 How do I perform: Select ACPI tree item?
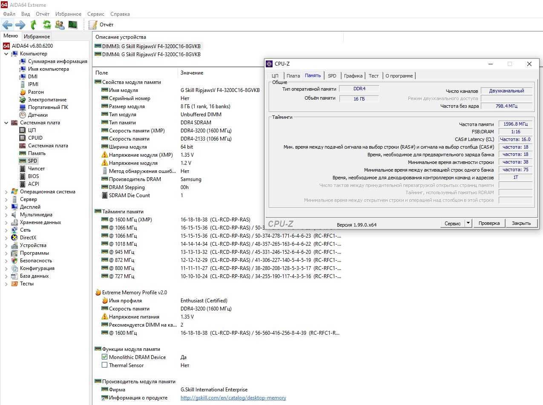click(34, 184)
